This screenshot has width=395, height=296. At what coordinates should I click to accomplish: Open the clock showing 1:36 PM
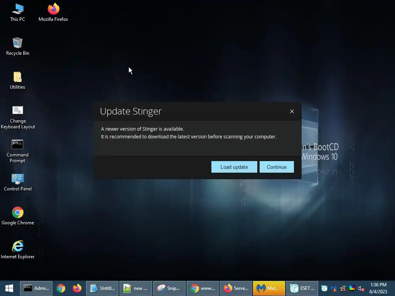378,288
